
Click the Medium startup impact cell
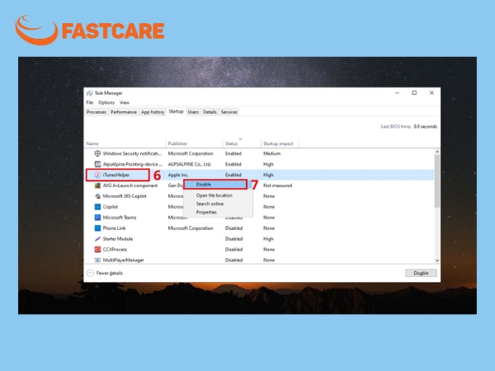(271, 153)
